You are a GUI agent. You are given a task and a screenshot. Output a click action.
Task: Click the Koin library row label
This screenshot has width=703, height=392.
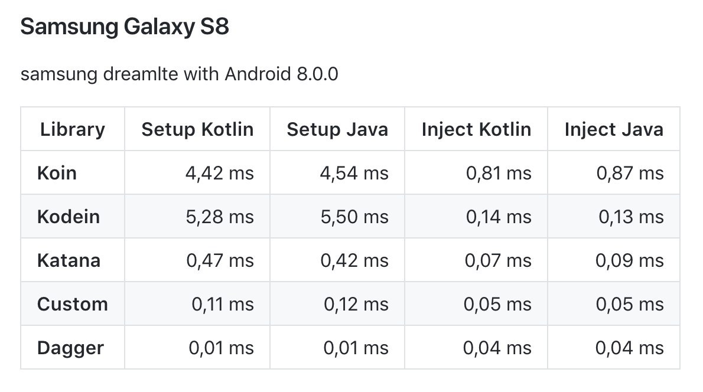coord(57,173)
